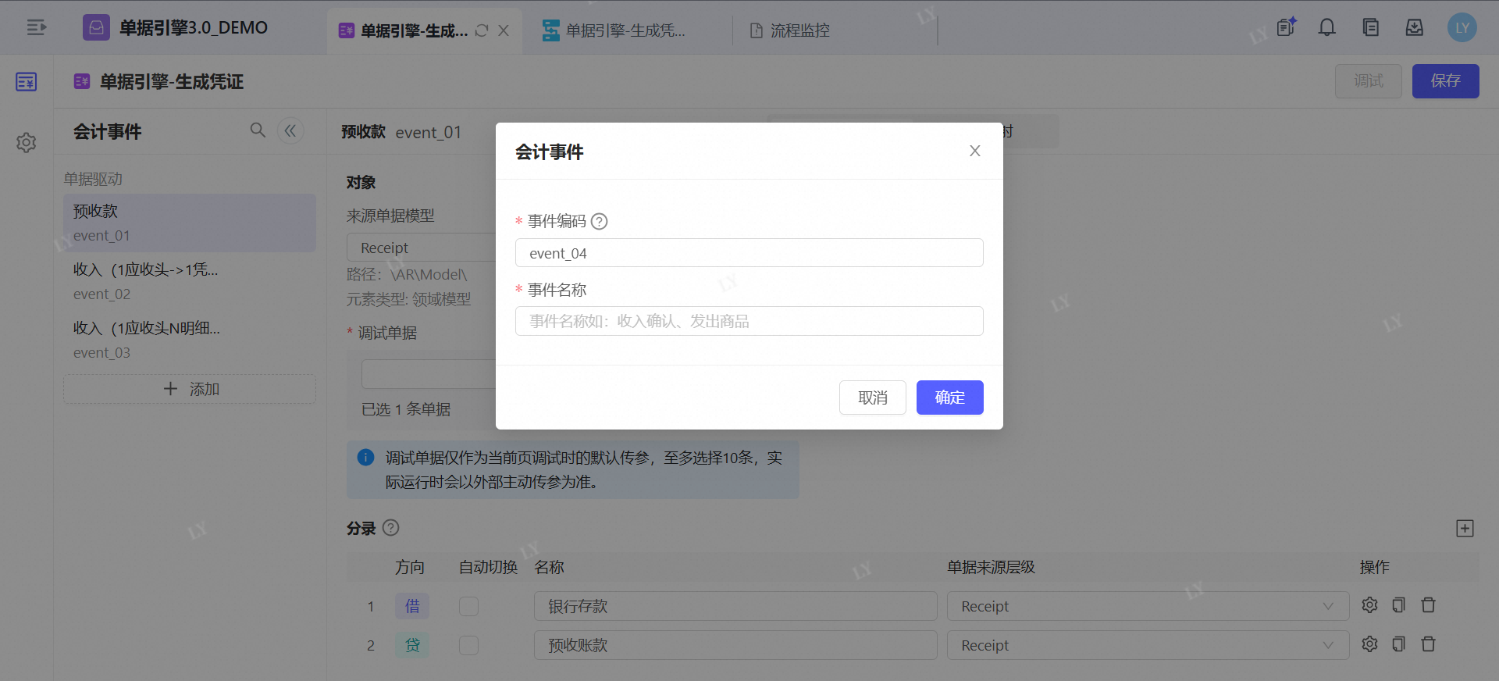Screen dimensions: 1499x681
Task: Expand 单据来源层级 dropdown for 预收账款 row
Action: click(x=1148, y=645)
